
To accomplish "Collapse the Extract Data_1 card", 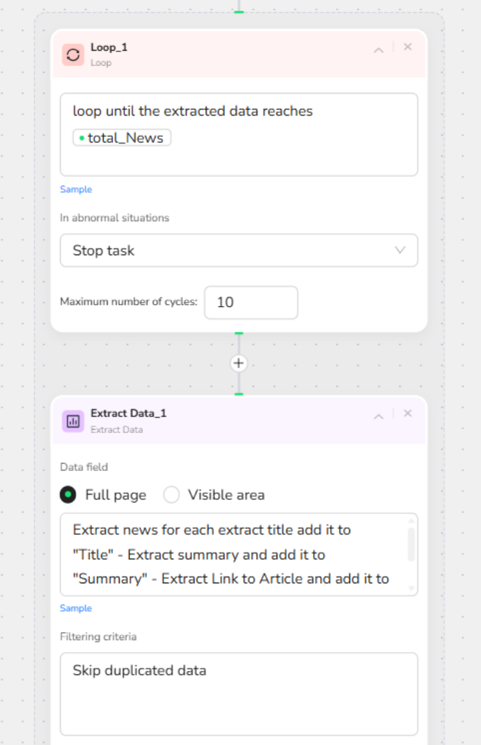I will tap(378, 416).
